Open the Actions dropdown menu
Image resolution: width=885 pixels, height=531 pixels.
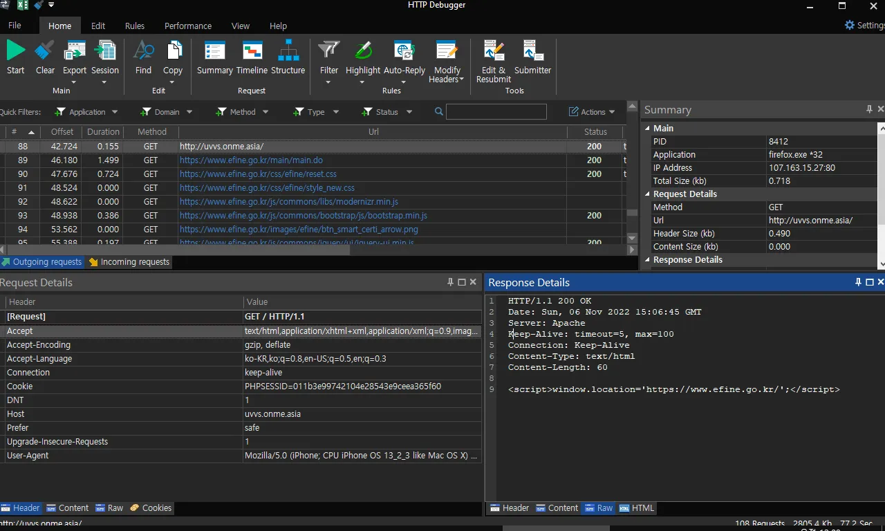pyautogui.click(x=592, y=111)
